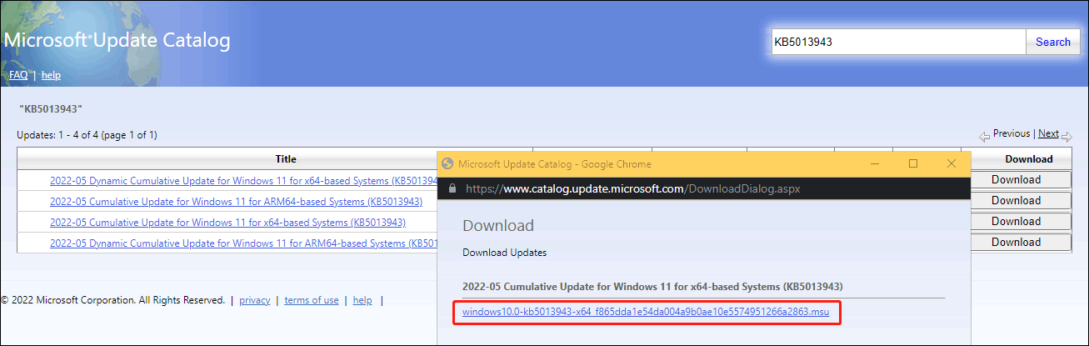Click the Previous page arrow icon
The height and width of the screenshot is (346, 1089).
984,136
